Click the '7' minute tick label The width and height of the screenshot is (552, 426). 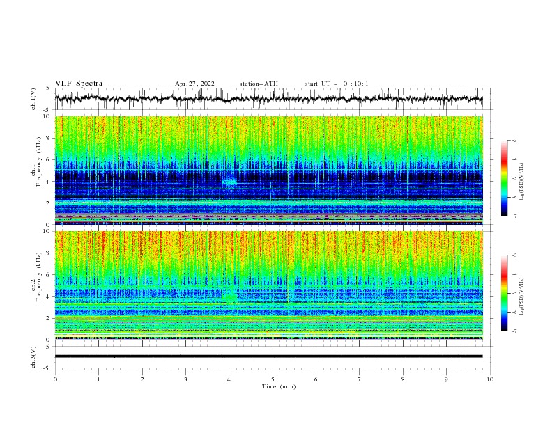360,379
